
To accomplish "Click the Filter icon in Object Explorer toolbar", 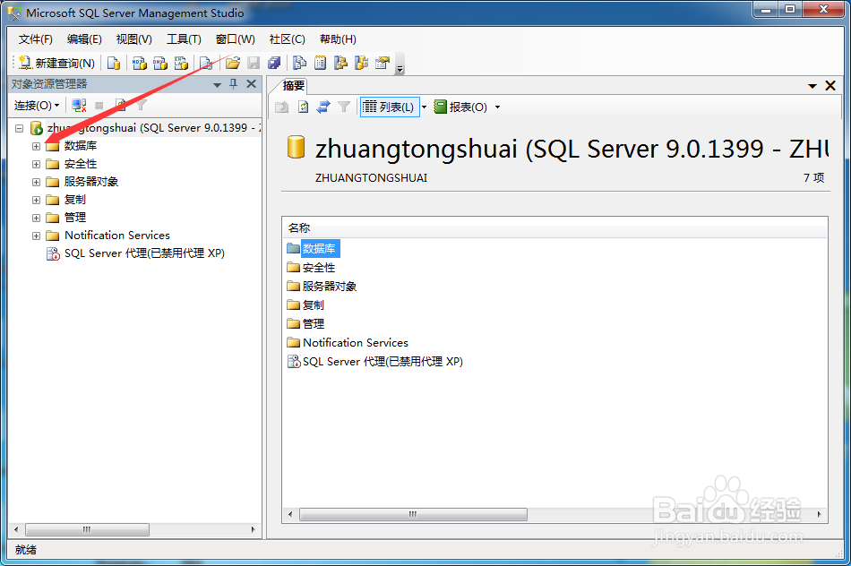I will [142, 106].
